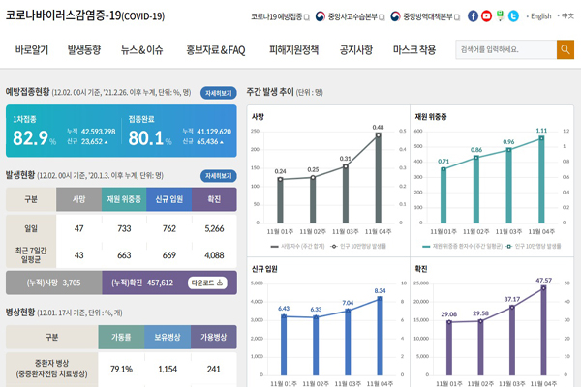
Task: Open the YouTube icon link
Action: 486,15
